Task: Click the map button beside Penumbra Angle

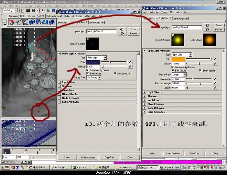Action: (215, 83)
